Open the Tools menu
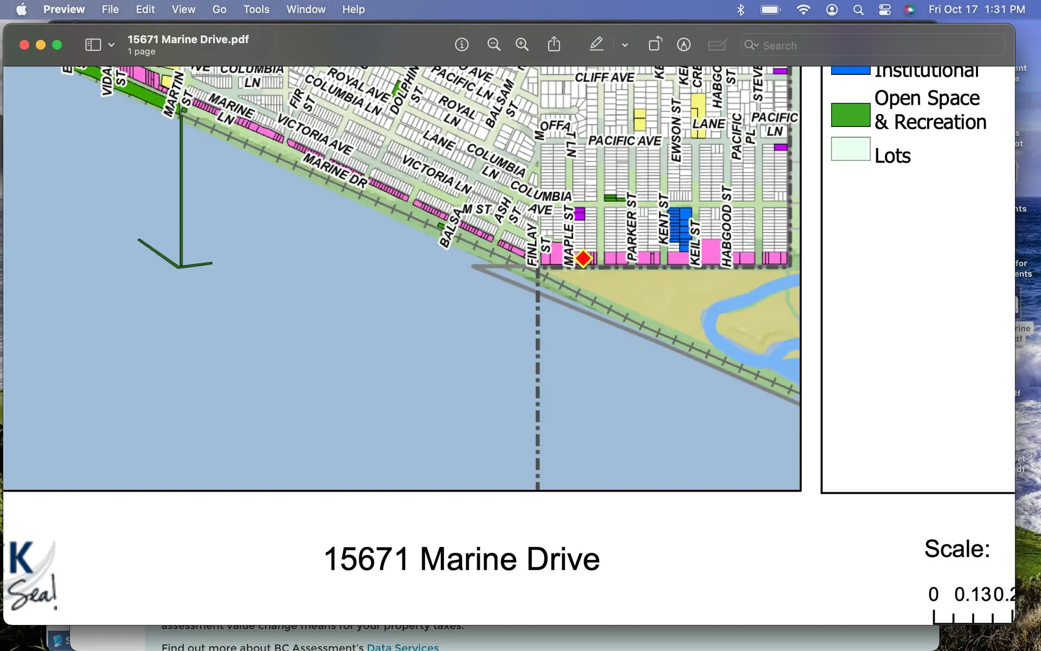 pos(255,9)
